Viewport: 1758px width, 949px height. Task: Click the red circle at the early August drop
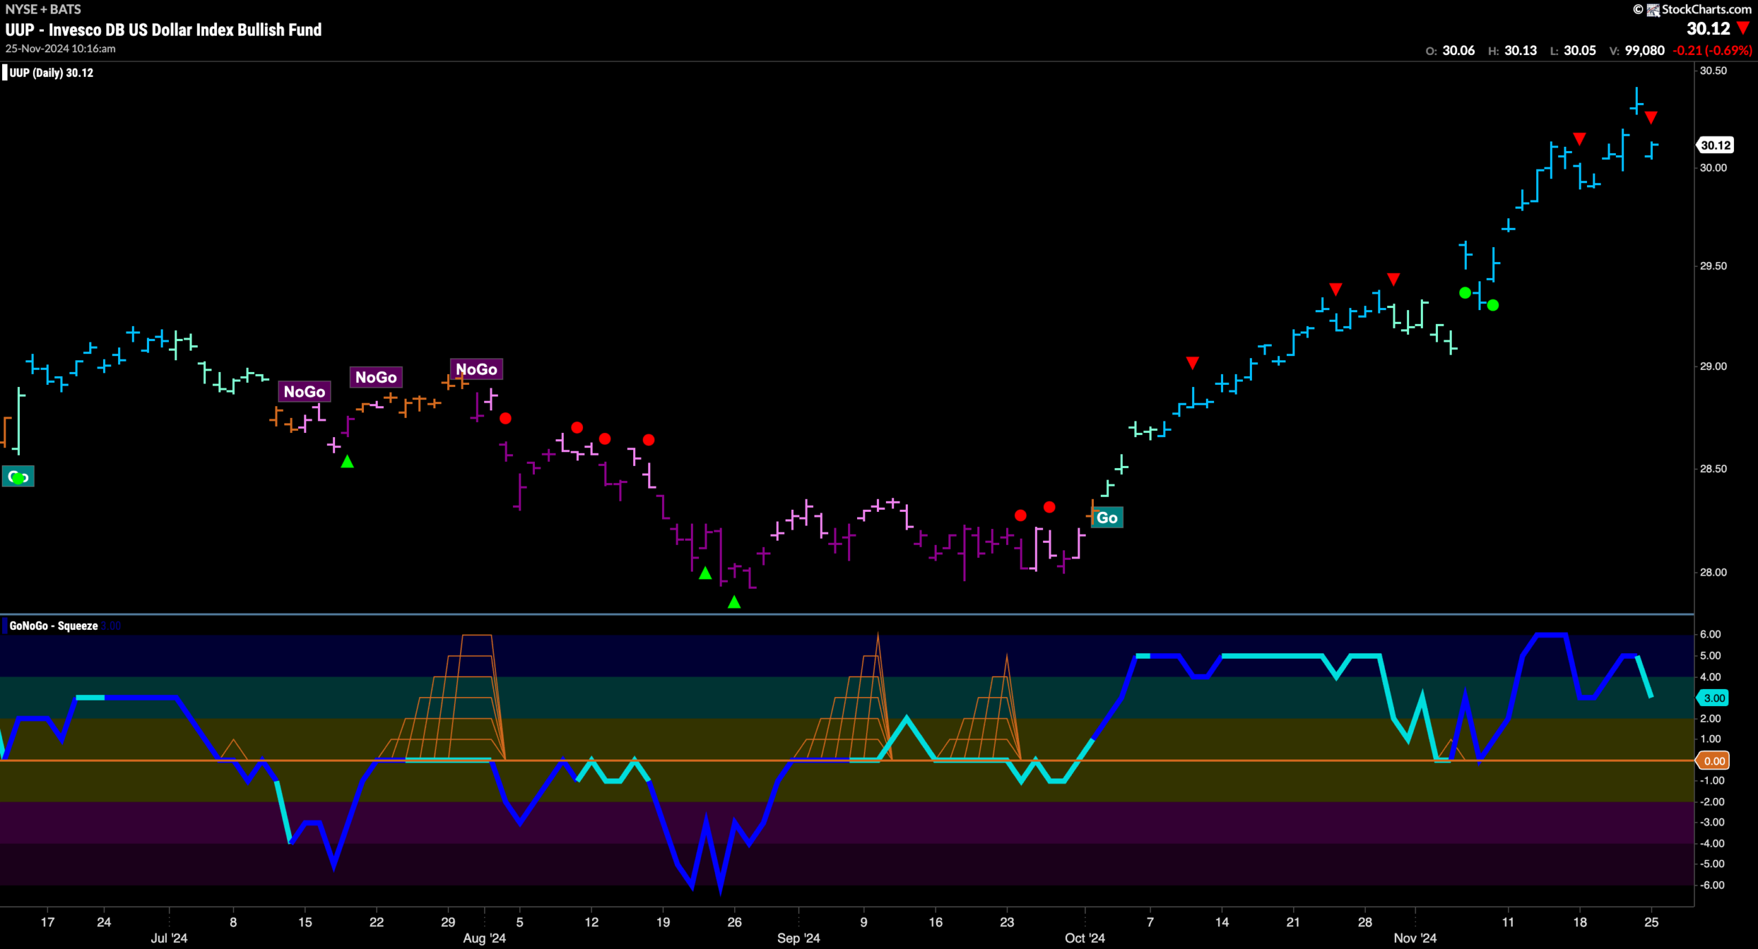(x=505, y=418)
